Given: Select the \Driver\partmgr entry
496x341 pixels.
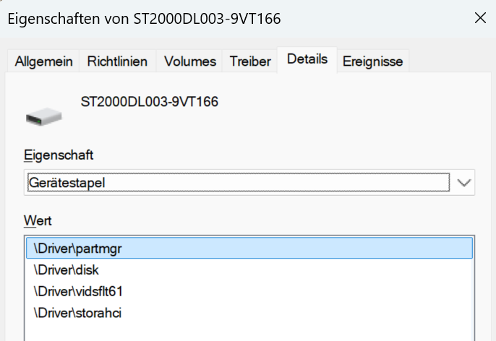Looking at the screenshot, I should click(249, 249).
